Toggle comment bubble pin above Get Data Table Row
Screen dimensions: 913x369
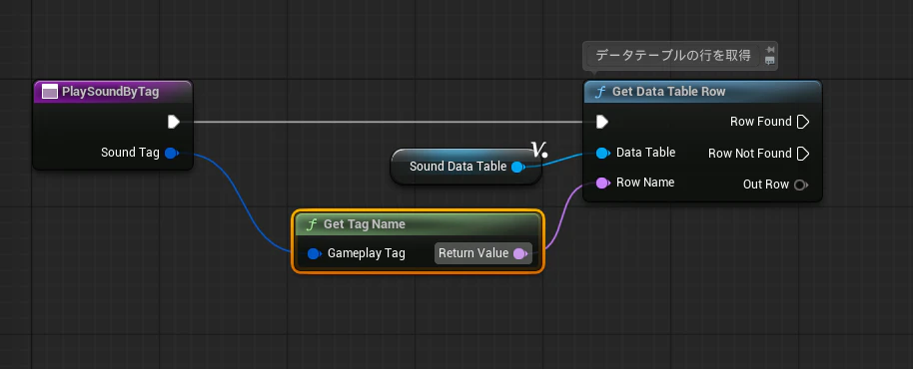click(770, 50)
